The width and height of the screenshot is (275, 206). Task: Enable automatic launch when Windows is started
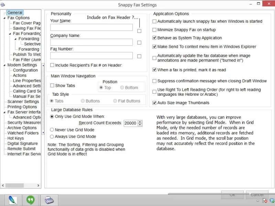(154, 21)
